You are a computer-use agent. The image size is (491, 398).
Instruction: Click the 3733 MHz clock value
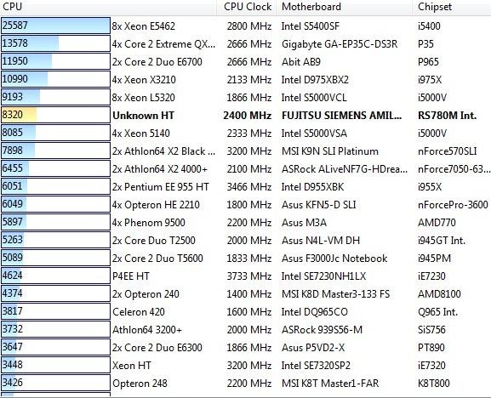point(249,276)
